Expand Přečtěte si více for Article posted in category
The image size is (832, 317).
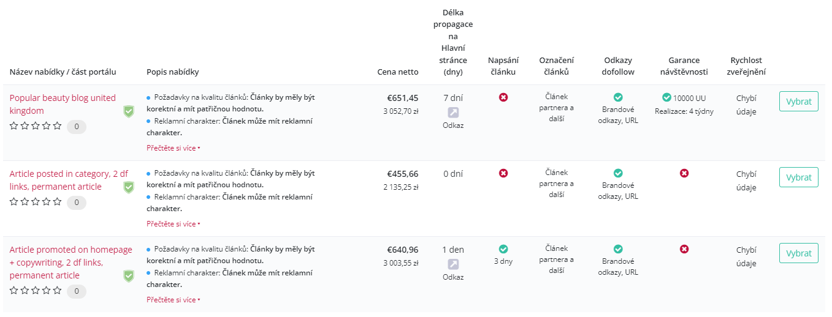tap(174, 224)
